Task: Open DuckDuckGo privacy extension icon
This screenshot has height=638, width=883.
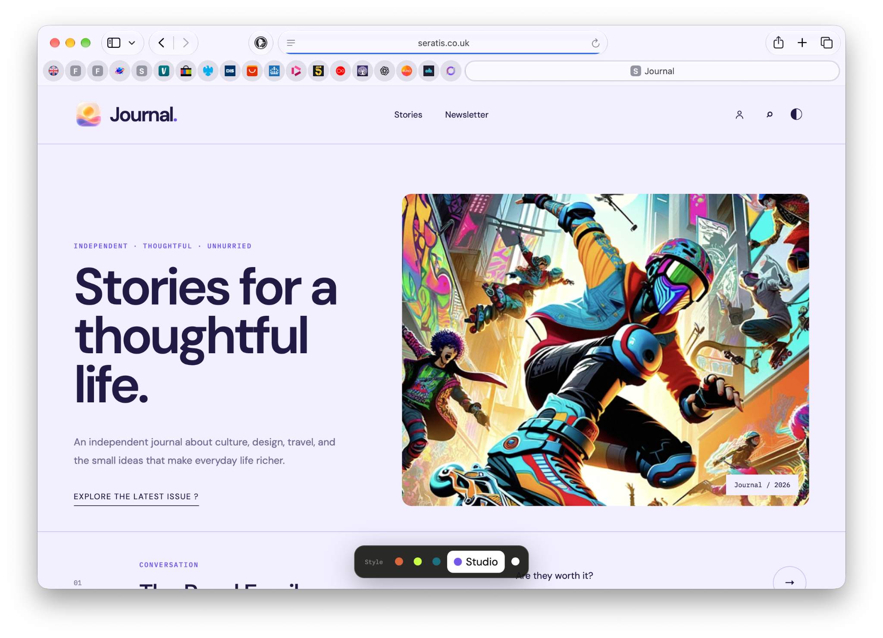Action: coord(261,43)
